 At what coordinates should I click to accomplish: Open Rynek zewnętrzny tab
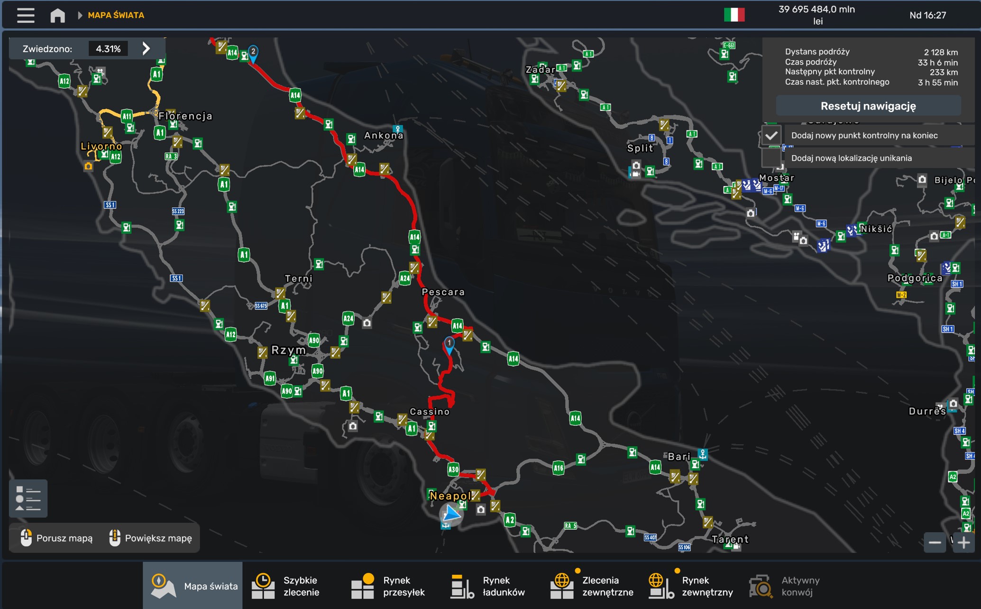click(x=690, y=586)
